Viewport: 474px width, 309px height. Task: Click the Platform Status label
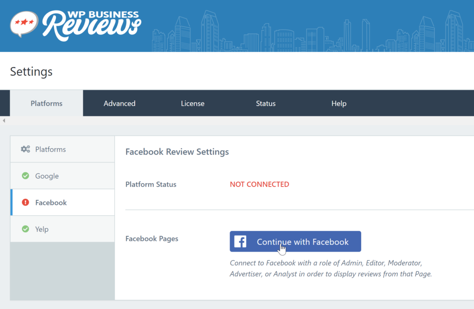pos(151,184)
